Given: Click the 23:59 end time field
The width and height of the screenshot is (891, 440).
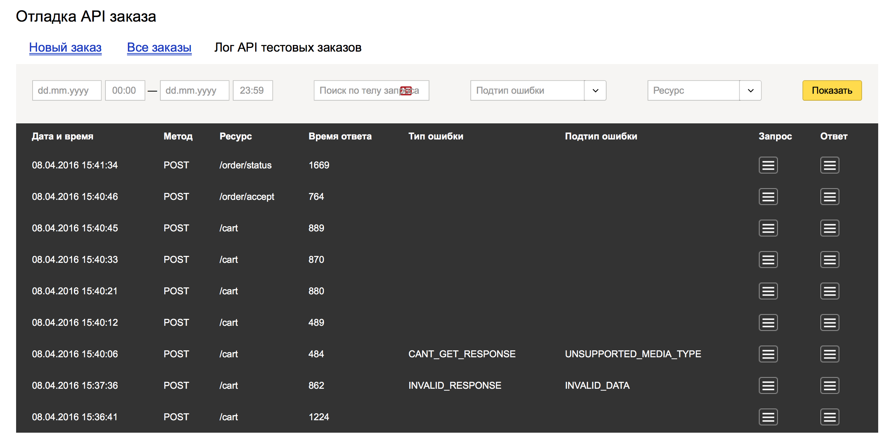Looking at the screenshot, I should coord(253,90).
